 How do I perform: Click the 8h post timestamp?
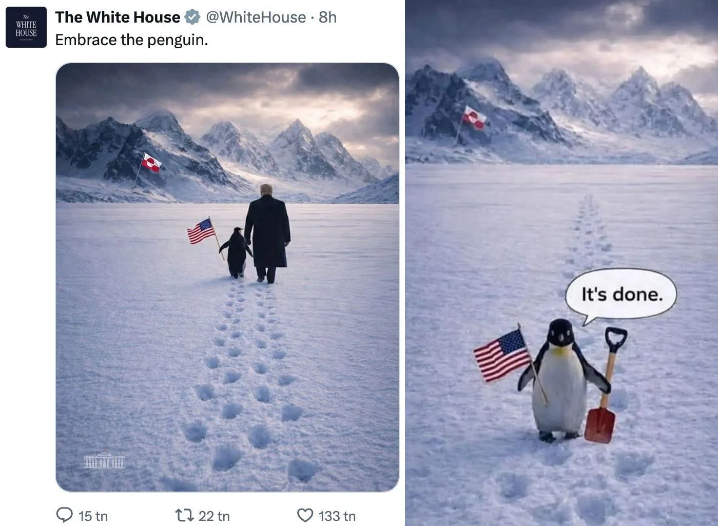[x=327, y=17]
